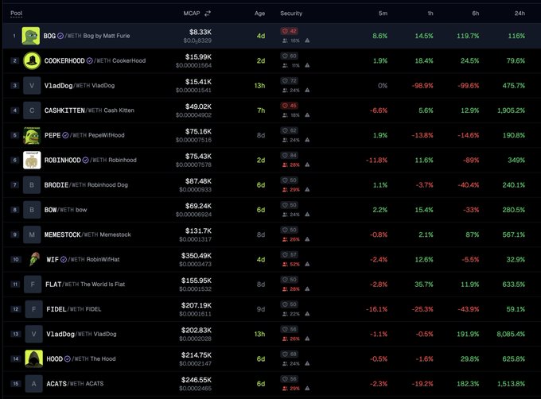The width and height of the screenshot is (541, 399).
Task: Click the C placeholder avatar for CASHKITTEN
Action: click(32, 110)
